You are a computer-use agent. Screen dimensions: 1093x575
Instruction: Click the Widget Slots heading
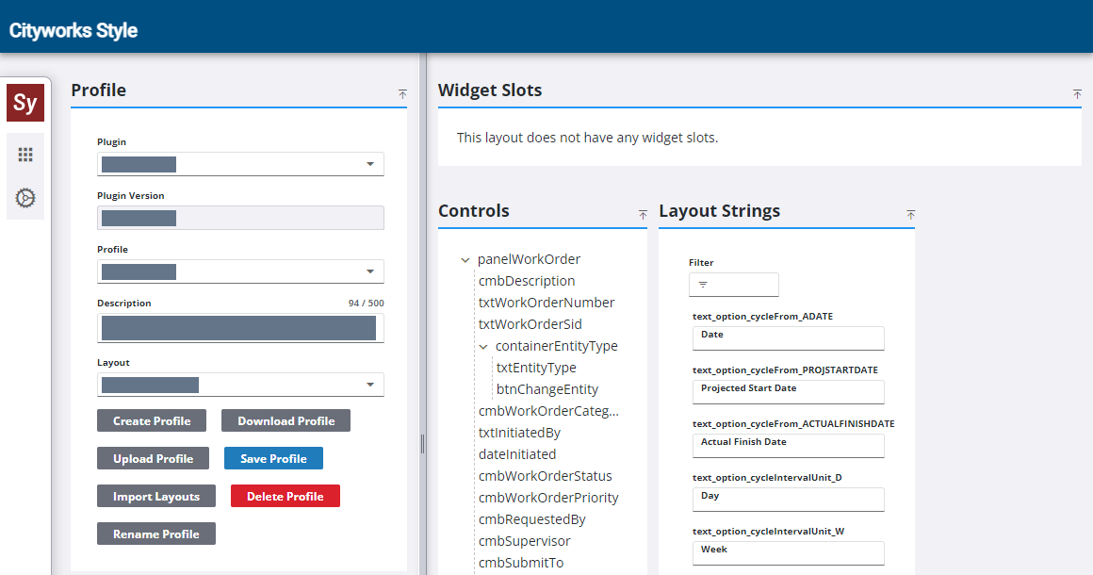coord(489,90)
